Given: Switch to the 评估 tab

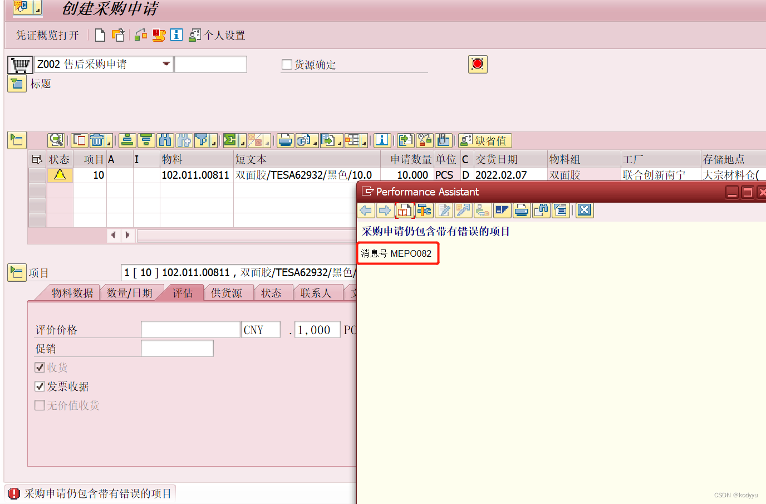Looking at the screenshot, I should (x=182, y=293).
